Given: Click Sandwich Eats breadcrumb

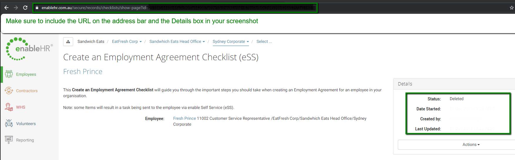Looking at the screenshot, I should 91,41.
